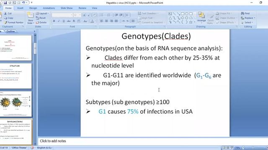Click English (U.S.) language indicator
268x150 pixels.
tap(44, 147)
